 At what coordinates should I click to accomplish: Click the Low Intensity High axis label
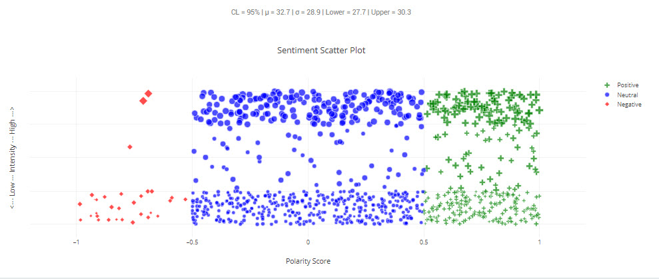click(13, 158)
